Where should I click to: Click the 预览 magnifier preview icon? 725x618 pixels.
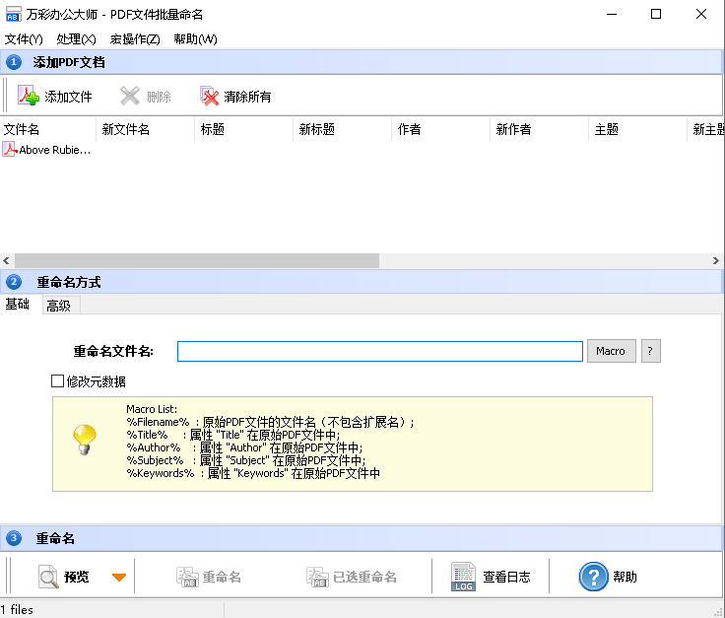click(48, 577)
